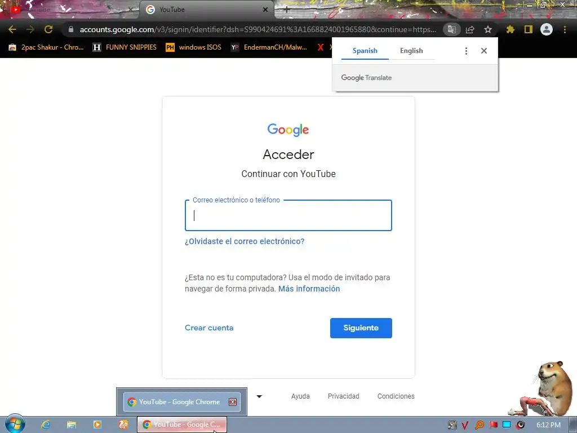This screenshot has width=577, height=433.
Task: Open Windows Explorer from taskbar
Action: 72,425
